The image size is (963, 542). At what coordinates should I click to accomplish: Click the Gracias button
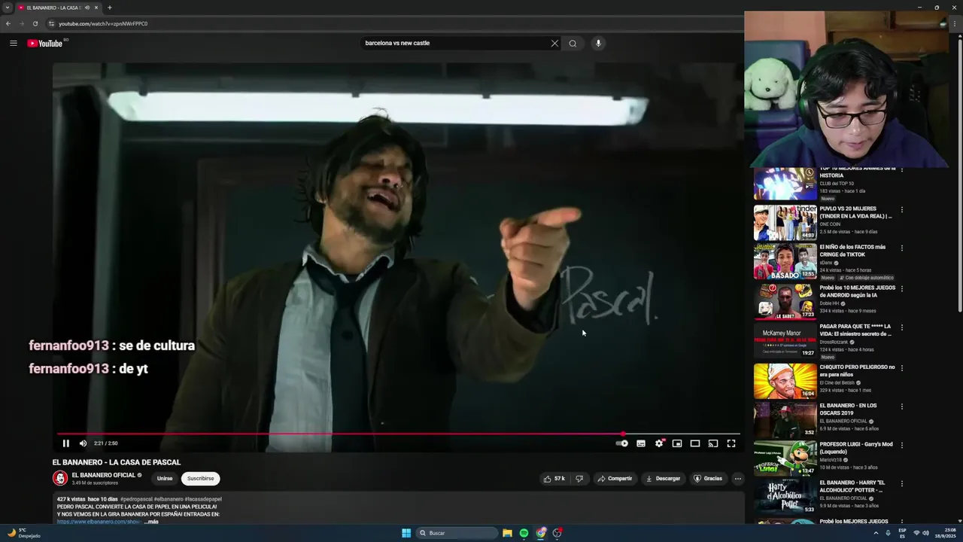[708, 479]
